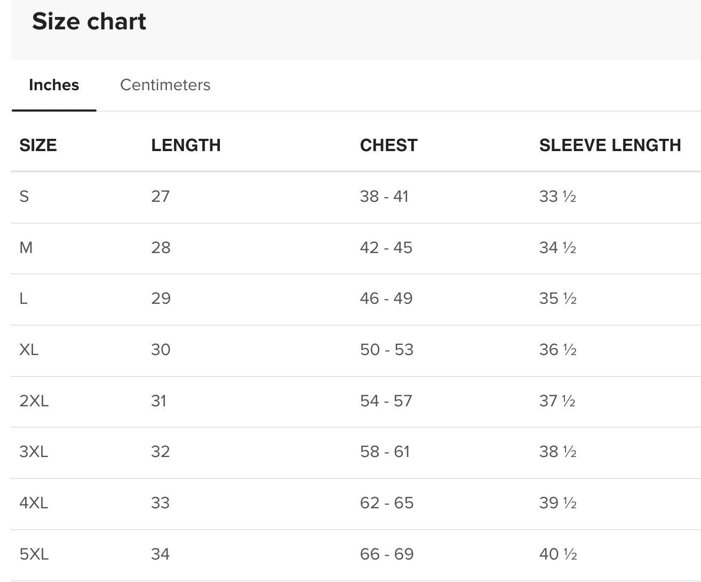Click the LENGTH column header
Image resolution: width=701 pixels, height=582 pixels.
(x=186, y=145)
